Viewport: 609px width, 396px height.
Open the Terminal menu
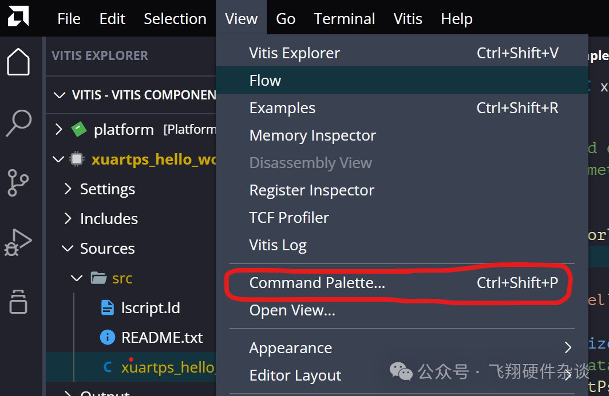click(x=344, y=19)
